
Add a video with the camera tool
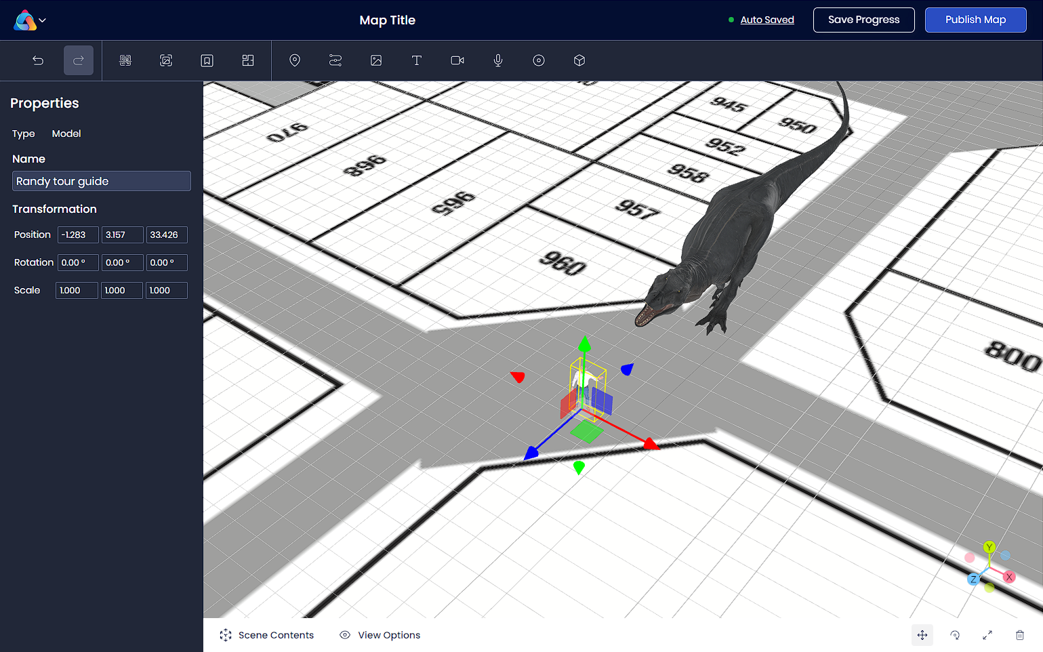(457, 60)
